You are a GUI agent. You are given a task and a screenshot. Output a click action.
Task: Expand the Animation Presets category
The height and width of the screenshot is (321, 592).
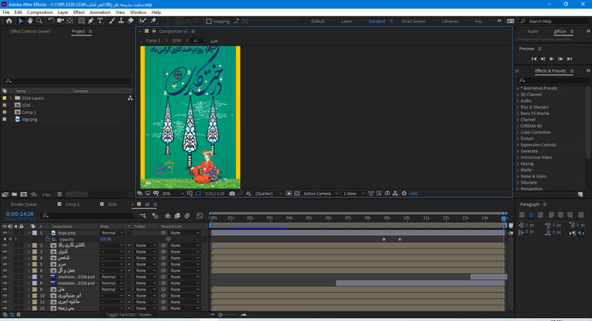(x=517, y=88)
